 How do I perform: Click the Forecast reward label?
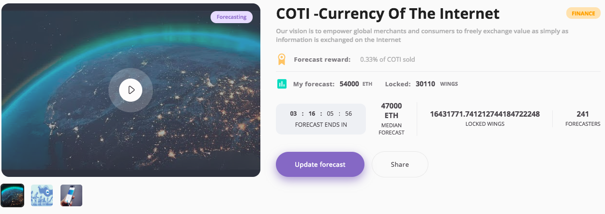tap(322, 60)
